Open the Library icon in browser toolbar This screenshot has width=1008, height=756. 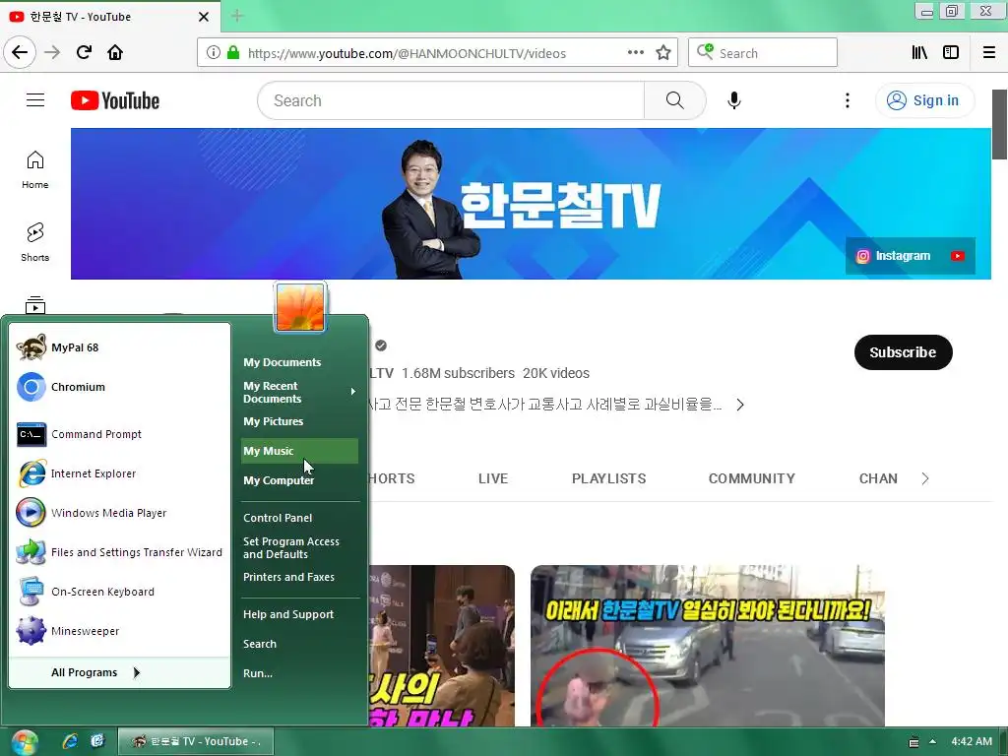point(919,53)
